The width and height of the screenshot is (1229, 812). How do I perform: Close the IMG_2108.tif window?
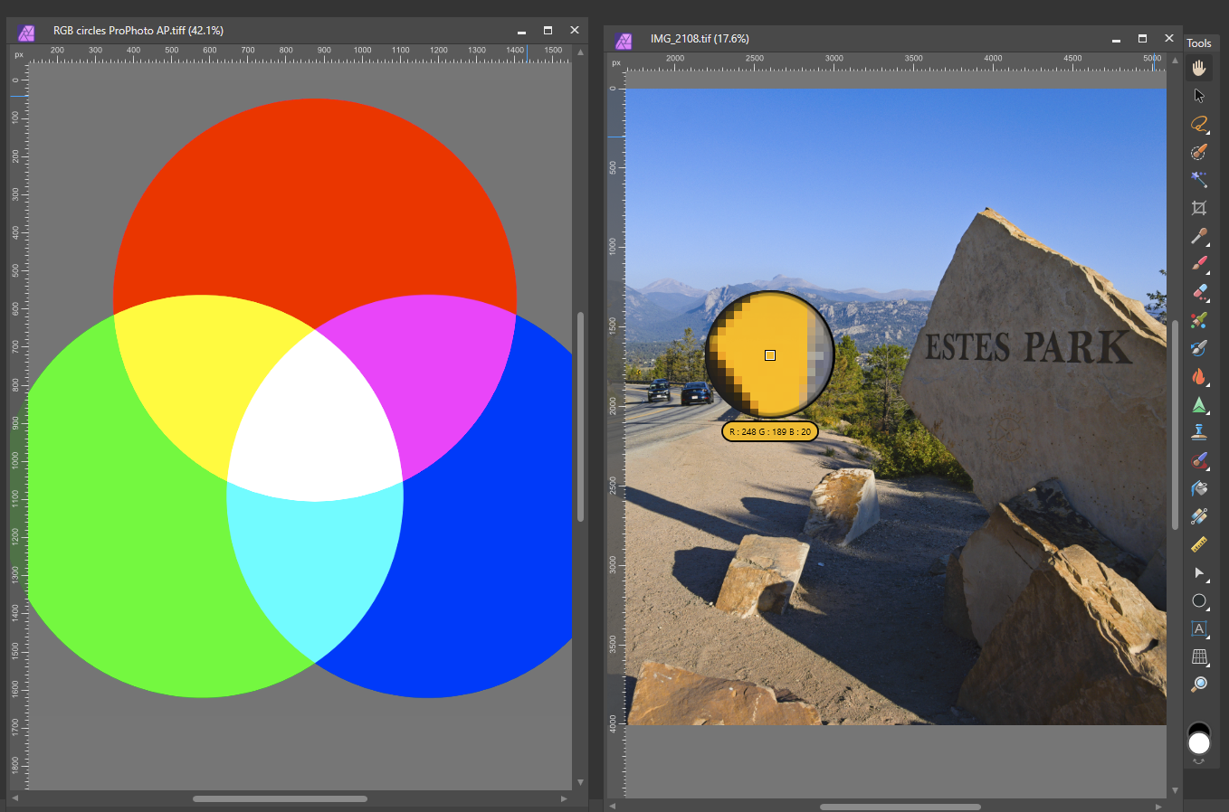pos(1168,38)
